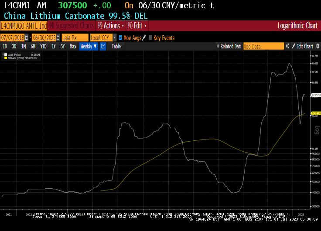Open the chart type line icon

(x=103, y=46)
